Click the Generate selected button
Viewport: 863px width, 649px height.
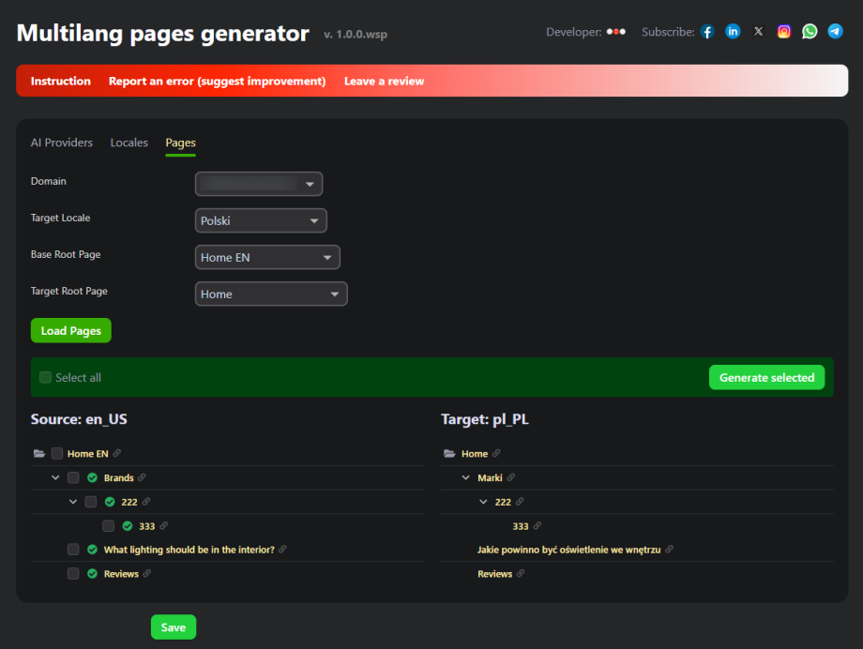click(x=766, y=378)
